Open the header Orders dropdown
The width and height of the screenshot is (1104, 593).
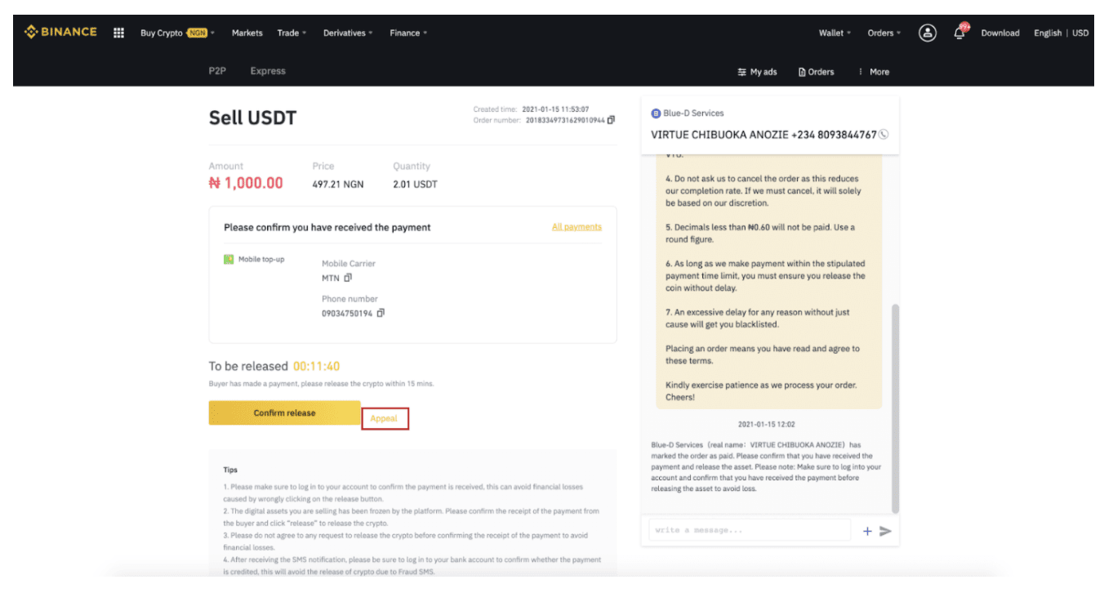[884, 33]
